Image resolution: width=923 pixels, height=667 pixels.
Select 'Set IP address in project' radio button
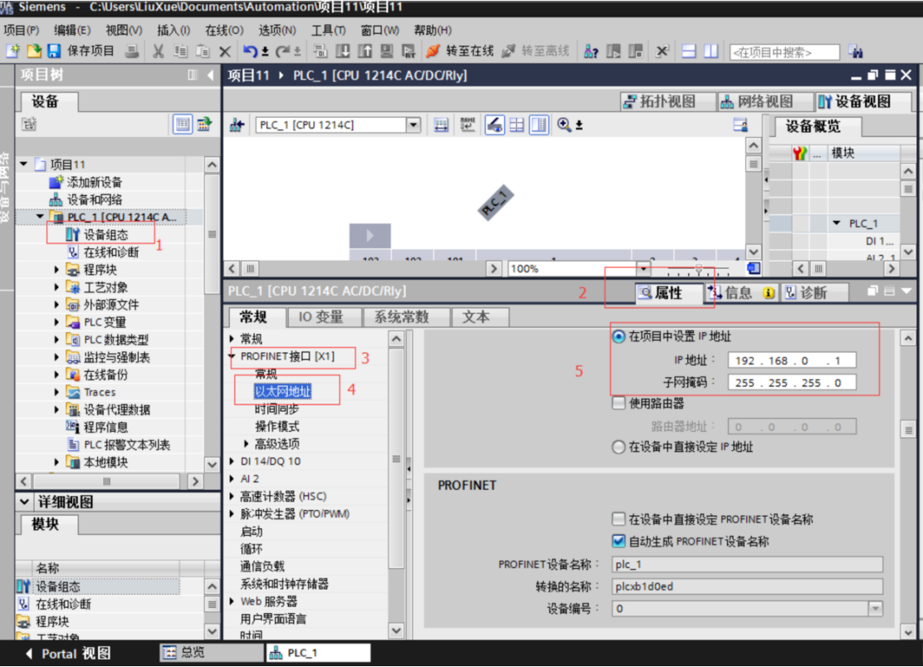(x=618, y=336)
